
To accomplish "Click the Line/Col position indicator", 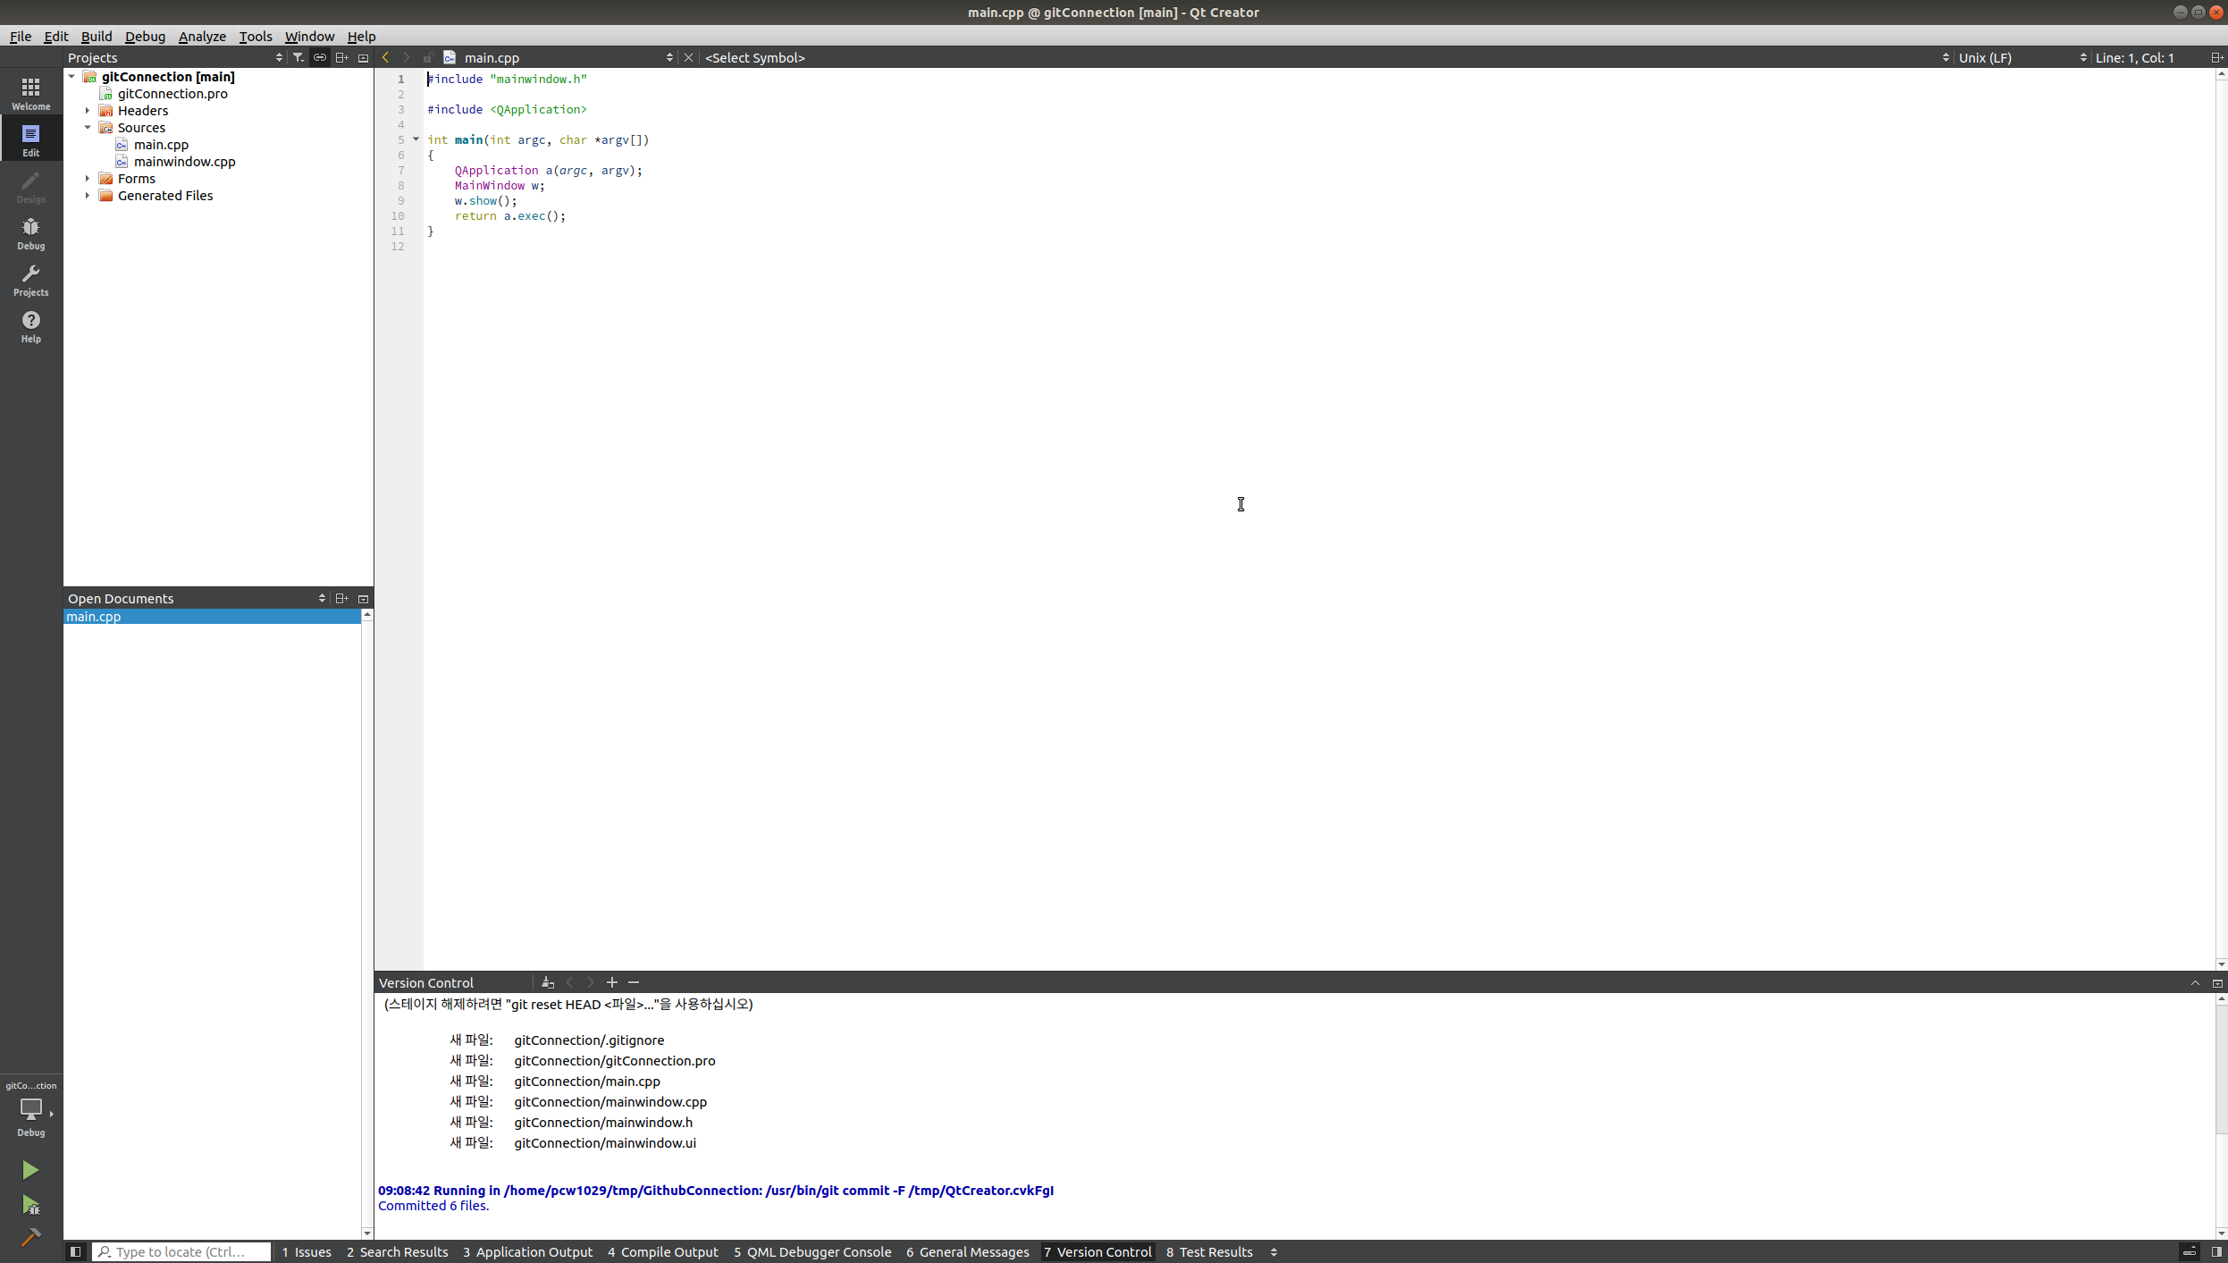I will 2134,57.
